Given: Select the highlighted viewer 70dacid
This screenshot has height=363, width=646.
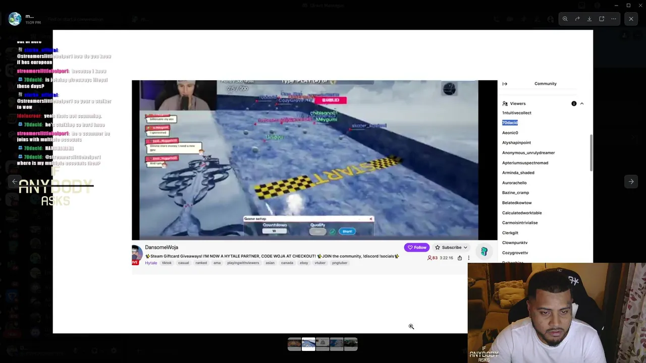Looking at the screenshot, I should tap(510, 123).
